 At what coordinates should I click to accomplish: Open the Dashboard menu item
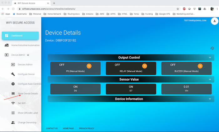pos(20,36)
